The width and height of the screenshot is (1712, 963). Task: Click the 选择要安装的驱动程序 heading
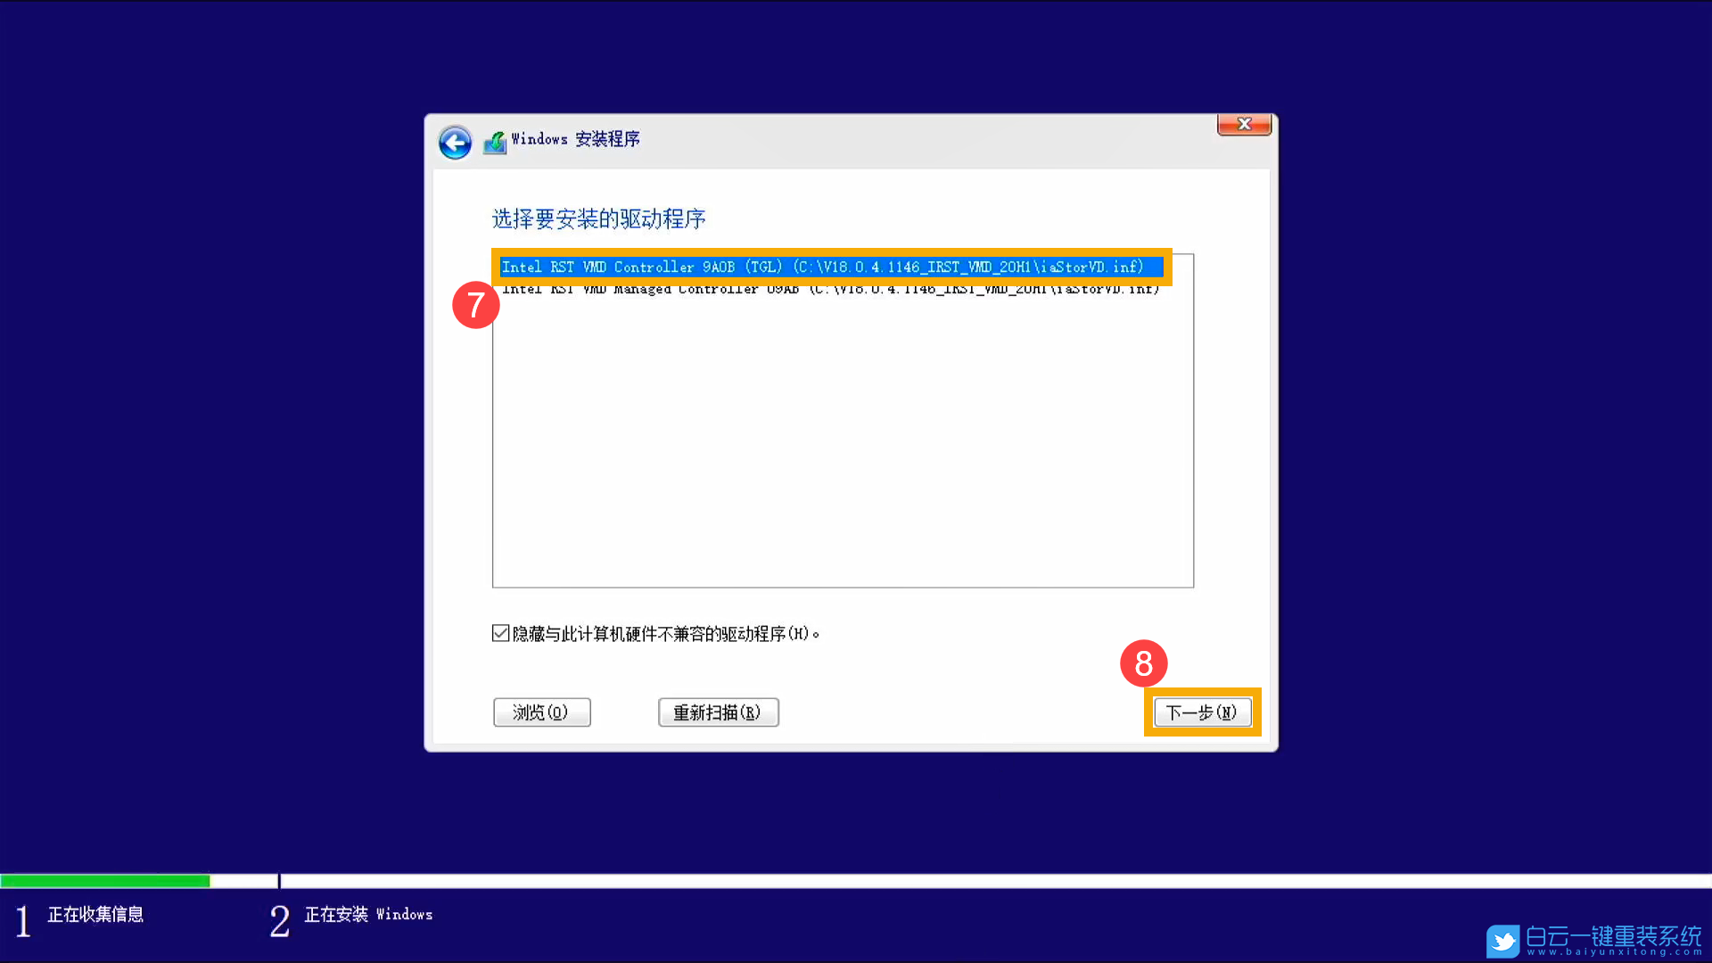(x=598, y=219)
